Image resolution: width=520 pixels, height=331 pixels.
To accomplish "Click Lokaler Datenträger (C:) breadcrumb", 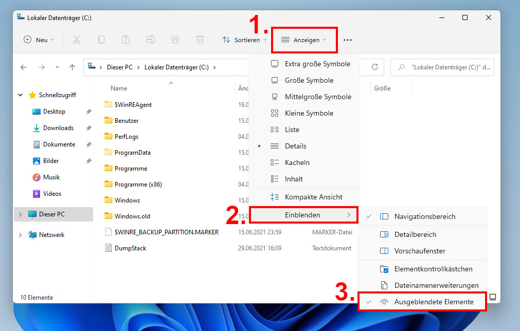I will [176, 67].
